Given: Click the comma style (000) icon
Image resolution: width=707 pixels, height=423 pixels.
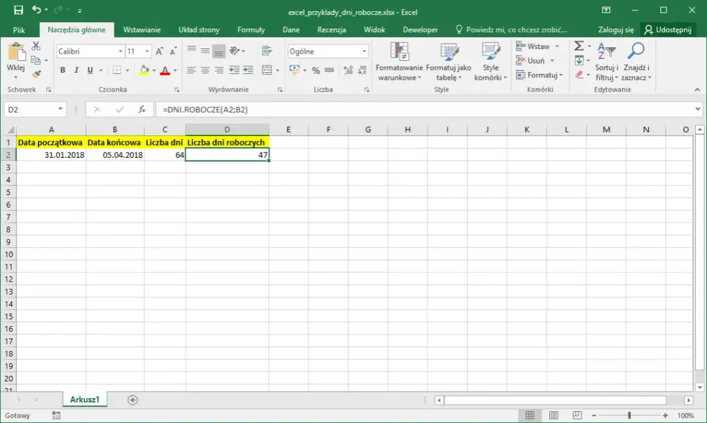Looking at the screenshot, I should (x=329, y=70).
